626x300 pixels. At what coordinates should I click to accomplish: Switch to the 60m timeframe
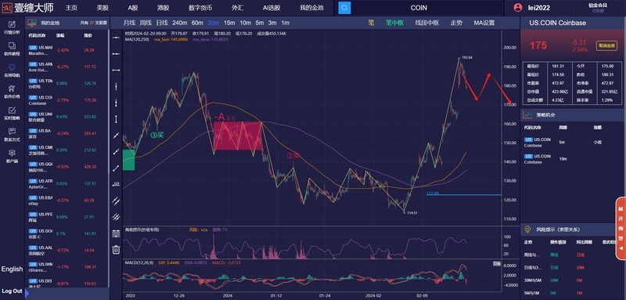197,23
